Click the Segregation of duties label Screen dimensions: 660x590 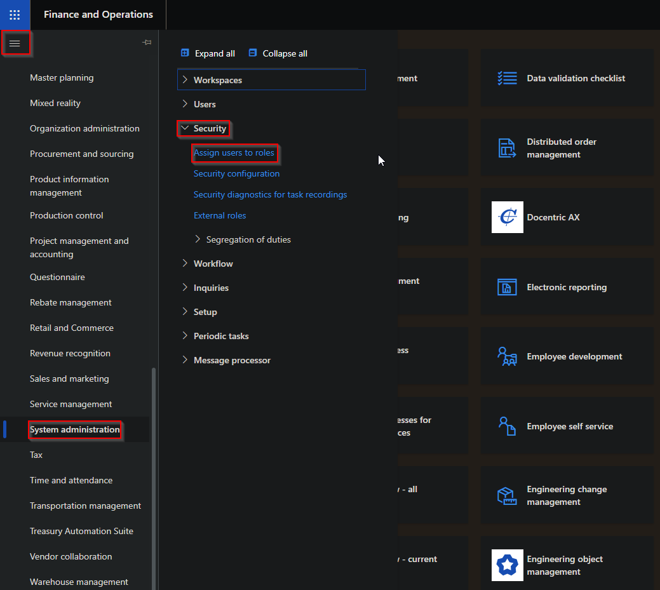(248, 239)
